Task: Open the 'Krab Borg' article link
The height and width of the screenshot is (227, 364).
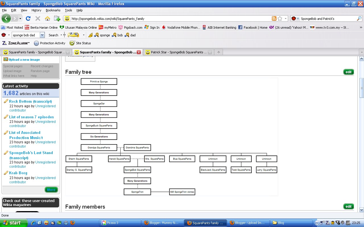Action: click(x=18, y=173)
